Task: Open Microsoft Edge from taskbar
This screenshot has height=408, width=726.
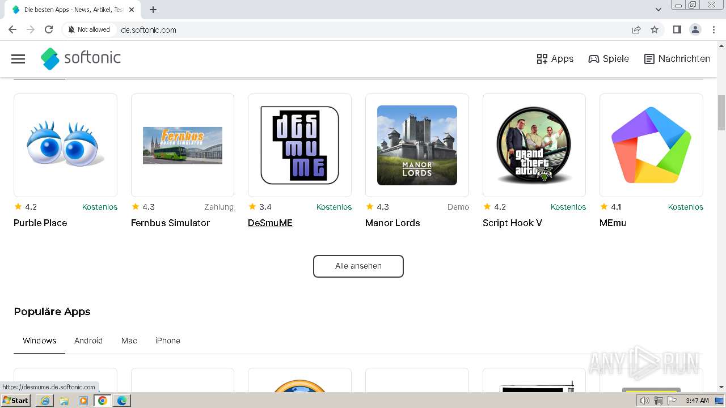Action: coord(122,401)
